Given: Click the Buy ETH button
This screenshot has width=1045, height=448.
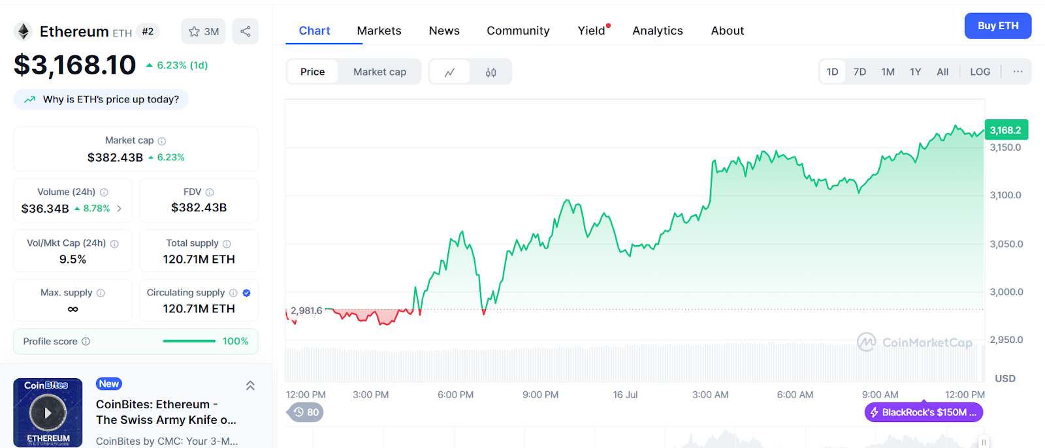Looking at the screenshot, I should [x=998, y=26].
